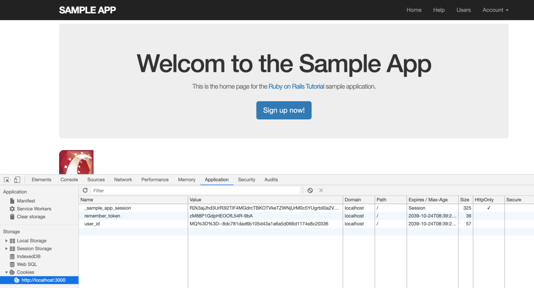The height and width of the screenshot is (288, 534).
Task: Open Service Workers in the sidebar
Action: point(34,209)
